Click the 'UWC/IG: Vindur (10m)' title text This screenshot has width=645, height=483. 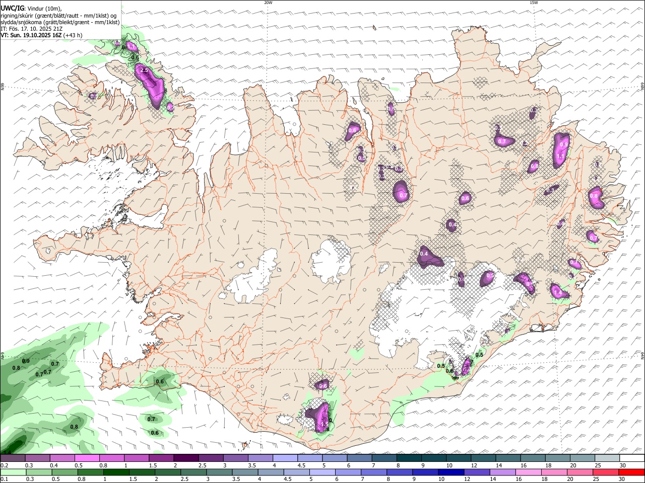tap(32, 9)
